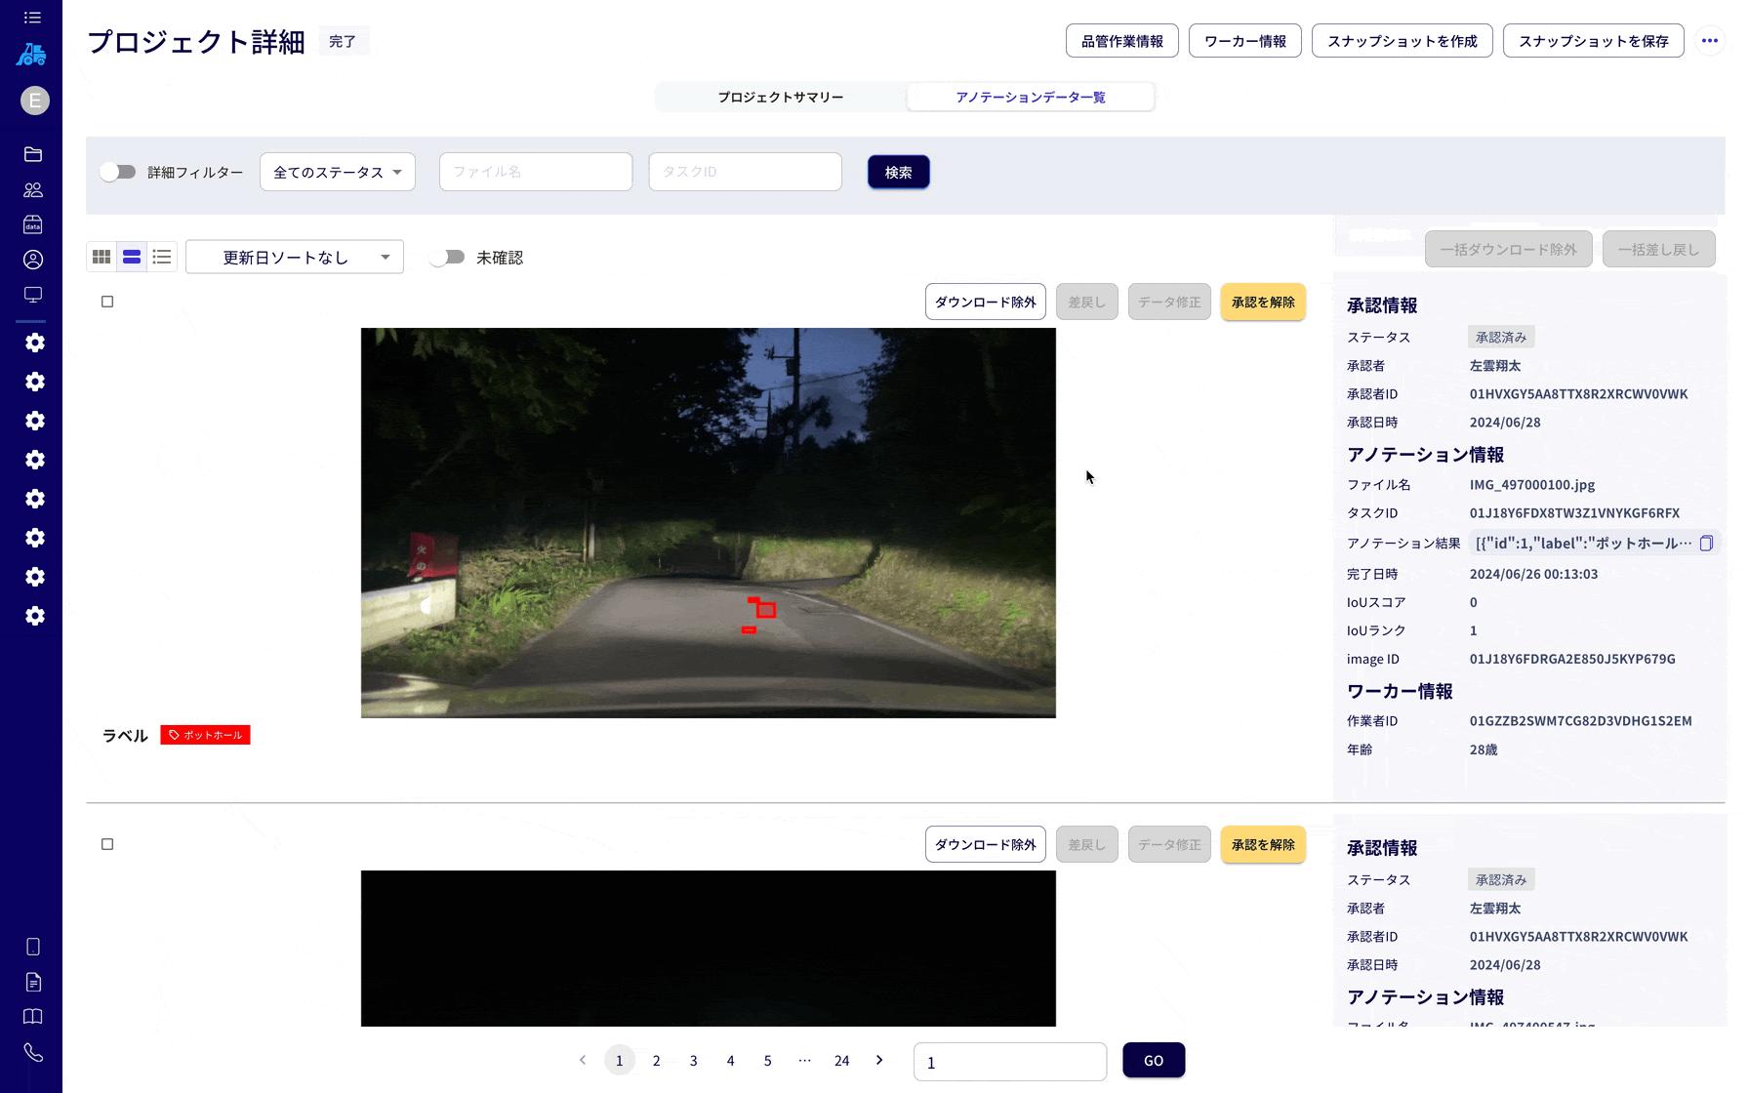Switch to grid view layout
Screen dimensions: 1749x1093
click(x=102, y=257)
